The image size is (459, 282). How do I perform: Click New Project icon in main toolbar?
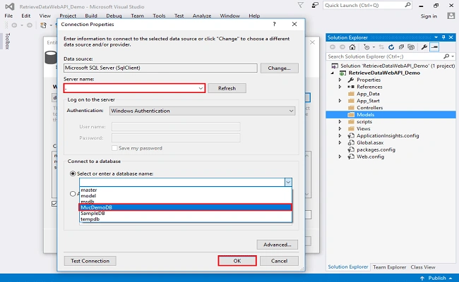click(x=43, y=25)
